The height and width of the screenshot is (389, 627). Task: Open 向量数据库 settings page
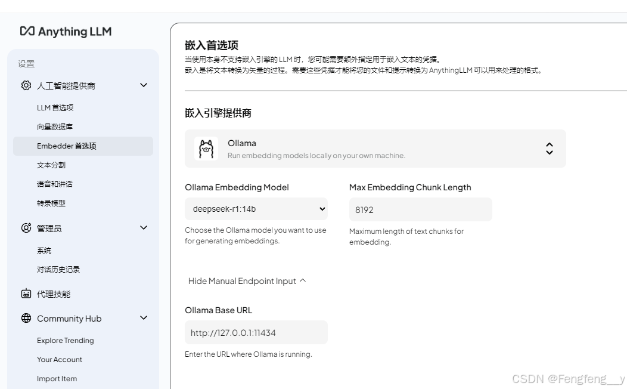click(55, 127)
